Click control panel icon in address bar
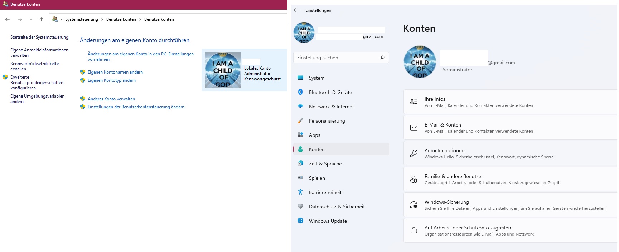The image size is (619, 252). click(55, 19)
